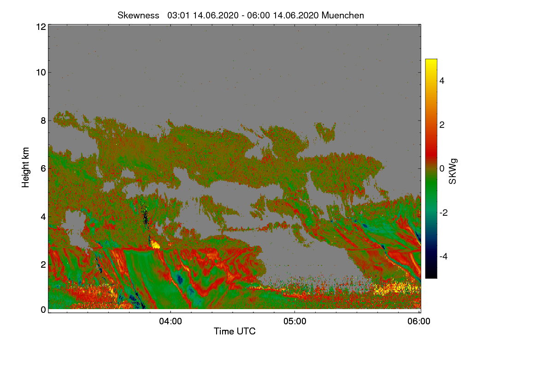Click the '06:00' time tick label
Viewport: 553px width, 368px height.
pyautogui.click(x=419, y=322)
